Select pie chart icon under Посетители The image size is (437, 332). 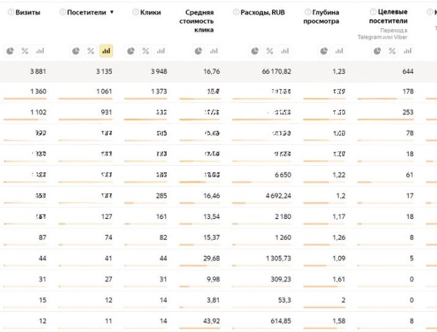pyautogui.click(x=75, y=51)
